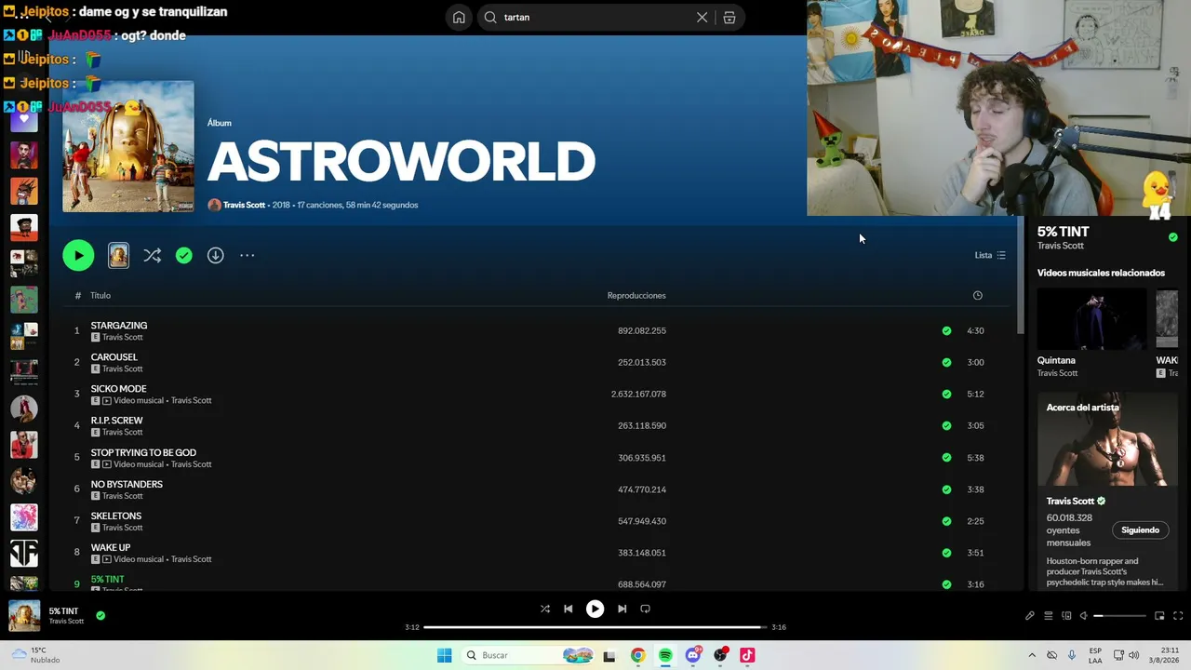Enter full screen player mode
This screenshot has height=670, width=1191.
point(1178,616)
